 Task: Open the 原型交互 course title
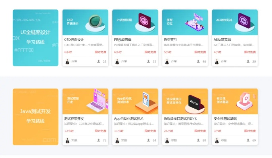pos(170,39)
